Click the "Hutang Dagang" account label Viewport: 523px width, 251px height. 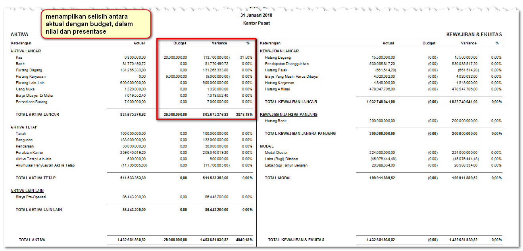279,57
